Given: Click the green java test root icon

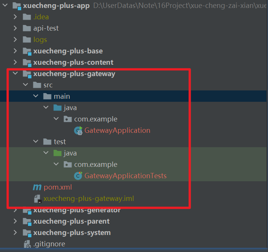Looking at the screenshot, I should [x=58, y=153].
